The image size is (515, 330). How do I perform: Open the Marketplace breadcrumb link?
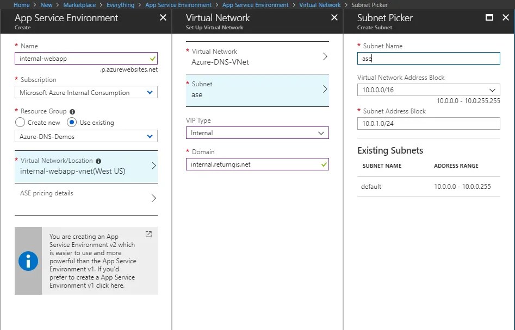click(x=79, y=5)
